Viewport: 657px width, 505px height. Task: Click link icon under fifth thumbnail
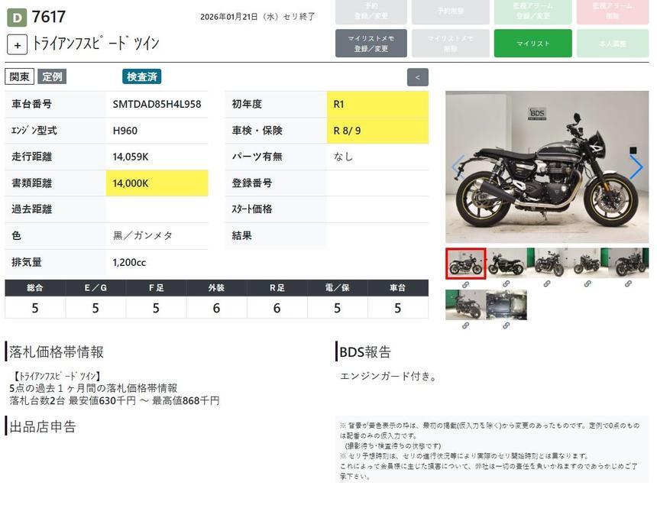628,284
